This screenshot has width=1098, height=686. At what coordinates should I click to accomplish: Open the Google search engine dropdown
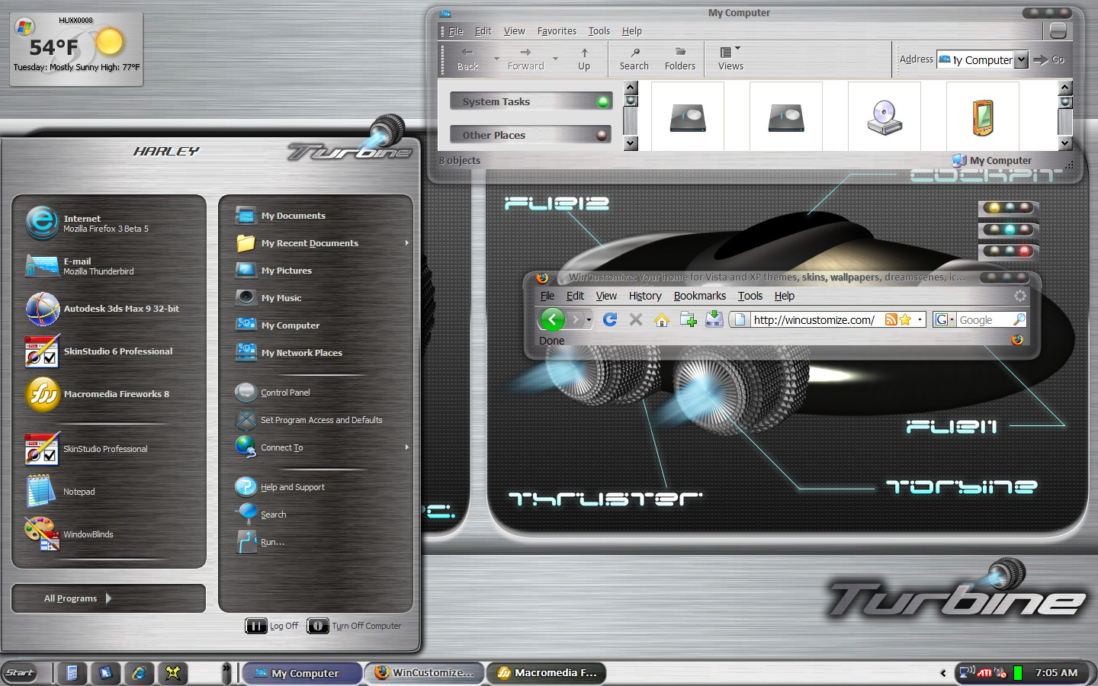[x=952, y=319]
